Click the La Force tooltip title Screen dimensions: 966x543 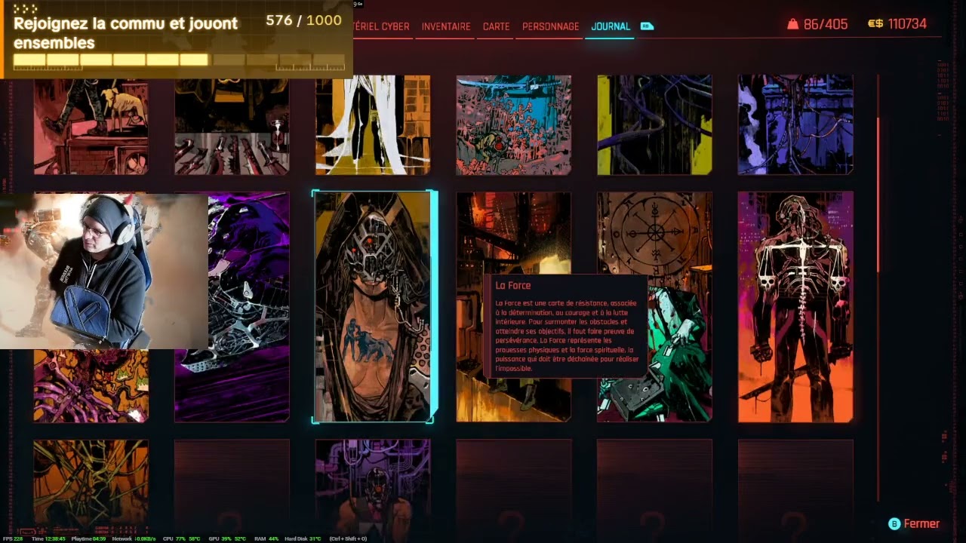[512, 286]
